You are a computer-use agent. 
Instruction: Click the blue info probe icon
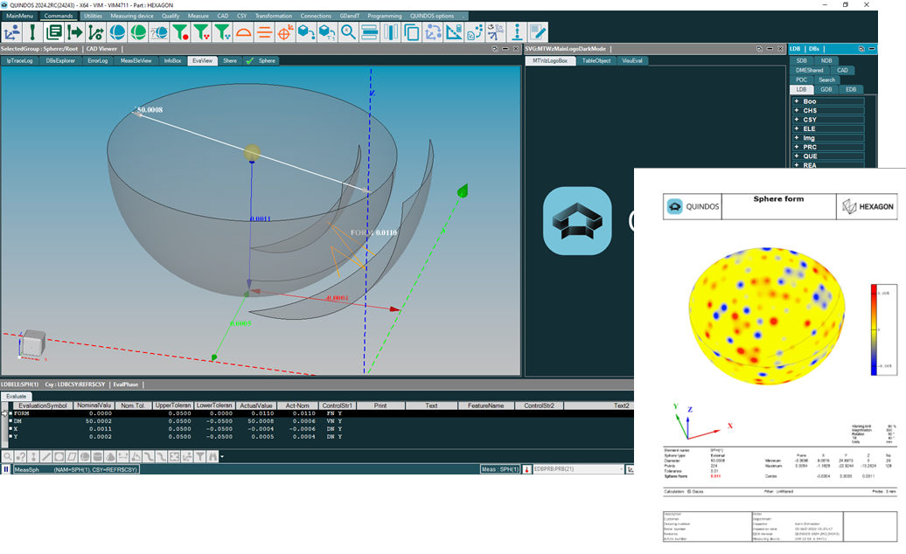517,32
